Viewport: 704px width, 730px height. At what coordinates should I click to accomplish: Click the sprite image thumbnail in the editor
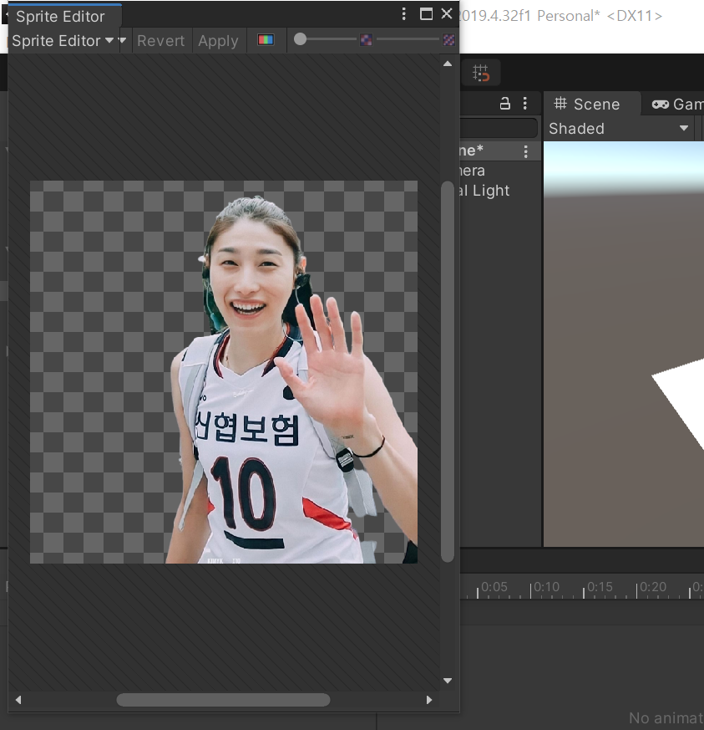[224, 372]
